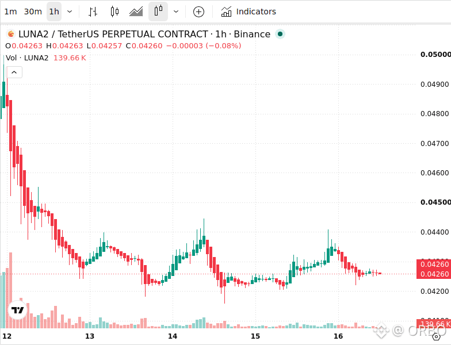Click the open value O 0.04263

tap(24, 46)
